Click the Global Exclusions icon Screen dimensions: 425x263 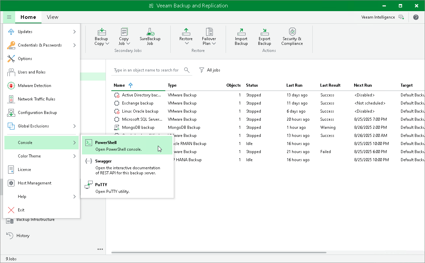tap(11, 126)
